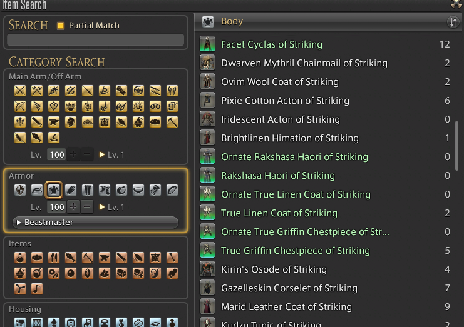Select the fist Pugilist's Arms icon
This screenshot has width=464, height=327.
tap(121, 91)
